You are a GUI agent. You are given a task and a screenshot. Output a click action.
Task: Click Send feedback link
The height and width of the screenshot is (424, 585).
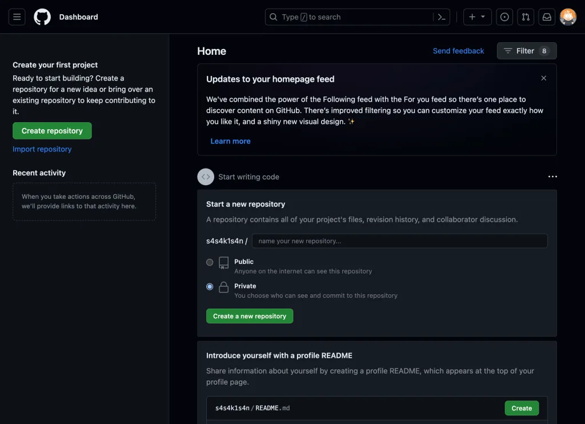tap(458, 51)
